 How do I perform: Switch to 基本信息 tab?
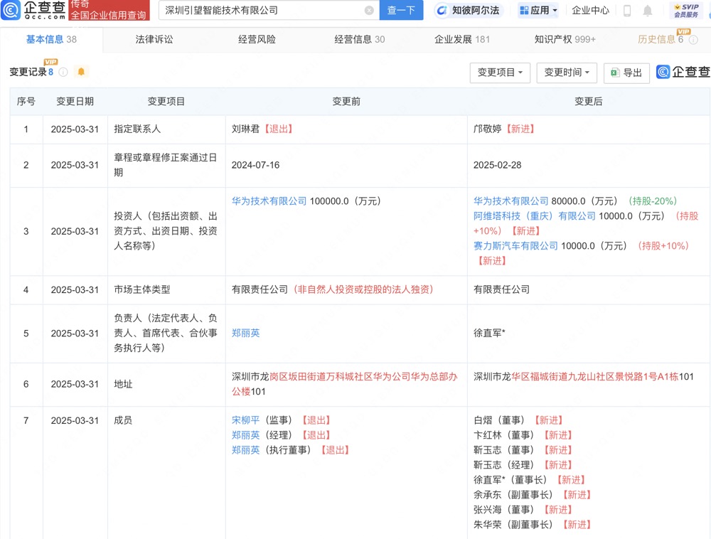[x=51, y=39]
